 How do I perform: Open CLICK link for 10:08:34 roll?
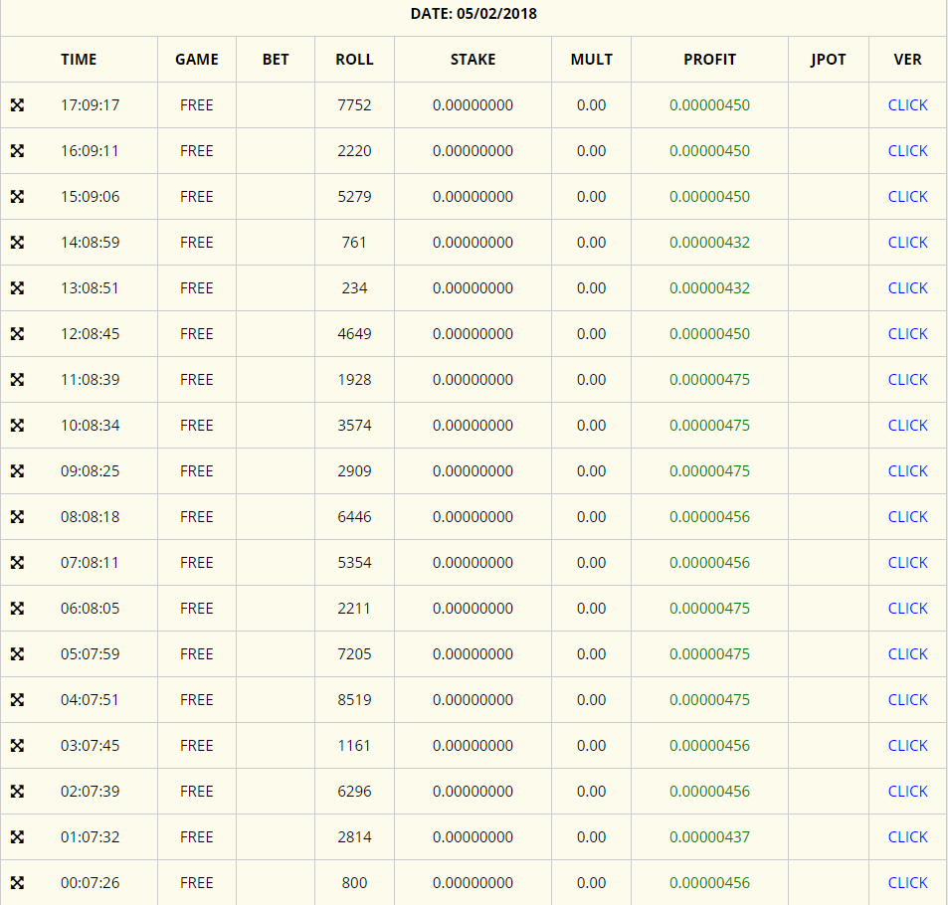click(907, 426)
